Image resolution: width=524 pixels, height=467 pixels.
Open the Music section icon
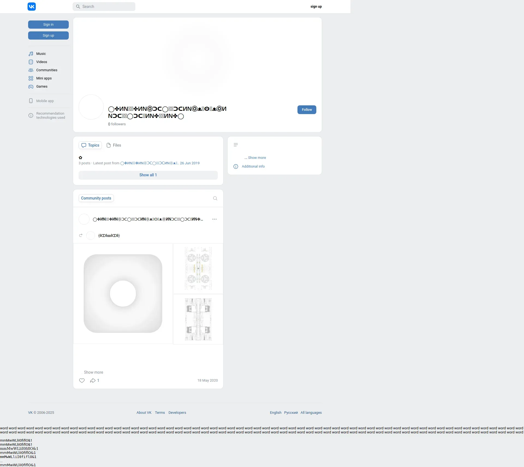31,54
